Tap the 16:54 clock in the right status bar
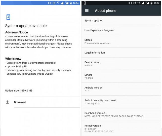The width and height of the screenshot is (162, 136). (x=156, y=3)
